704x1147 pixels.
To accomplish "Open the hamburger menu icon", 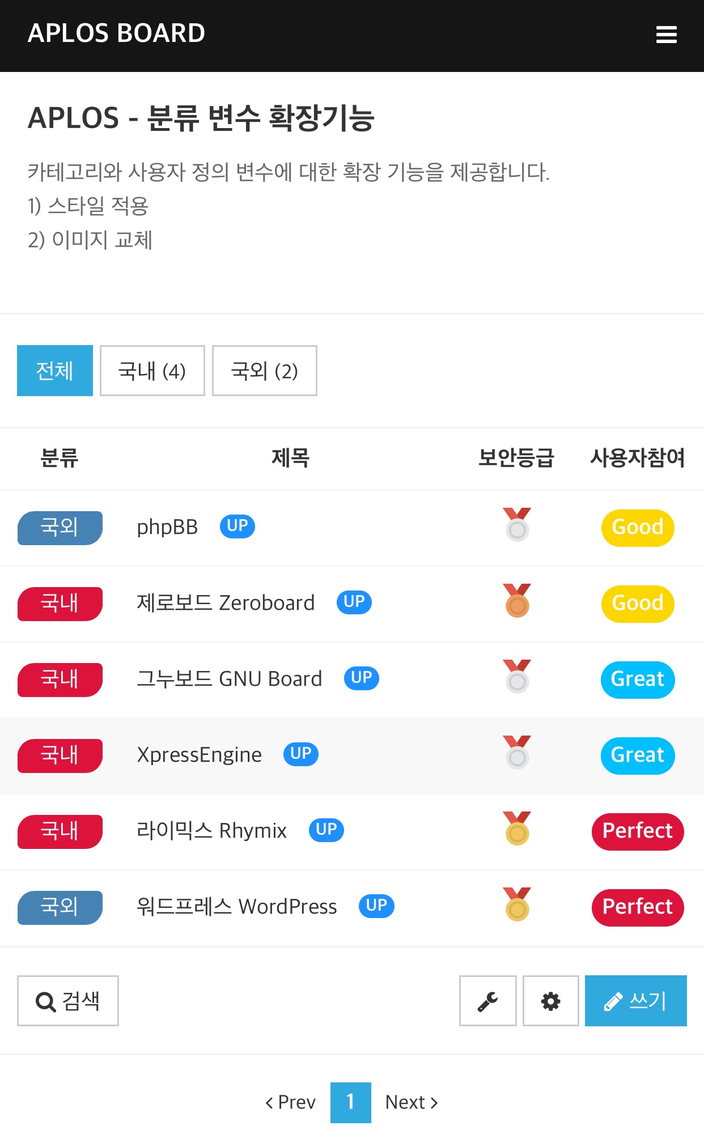I will [x=666, y=35].
